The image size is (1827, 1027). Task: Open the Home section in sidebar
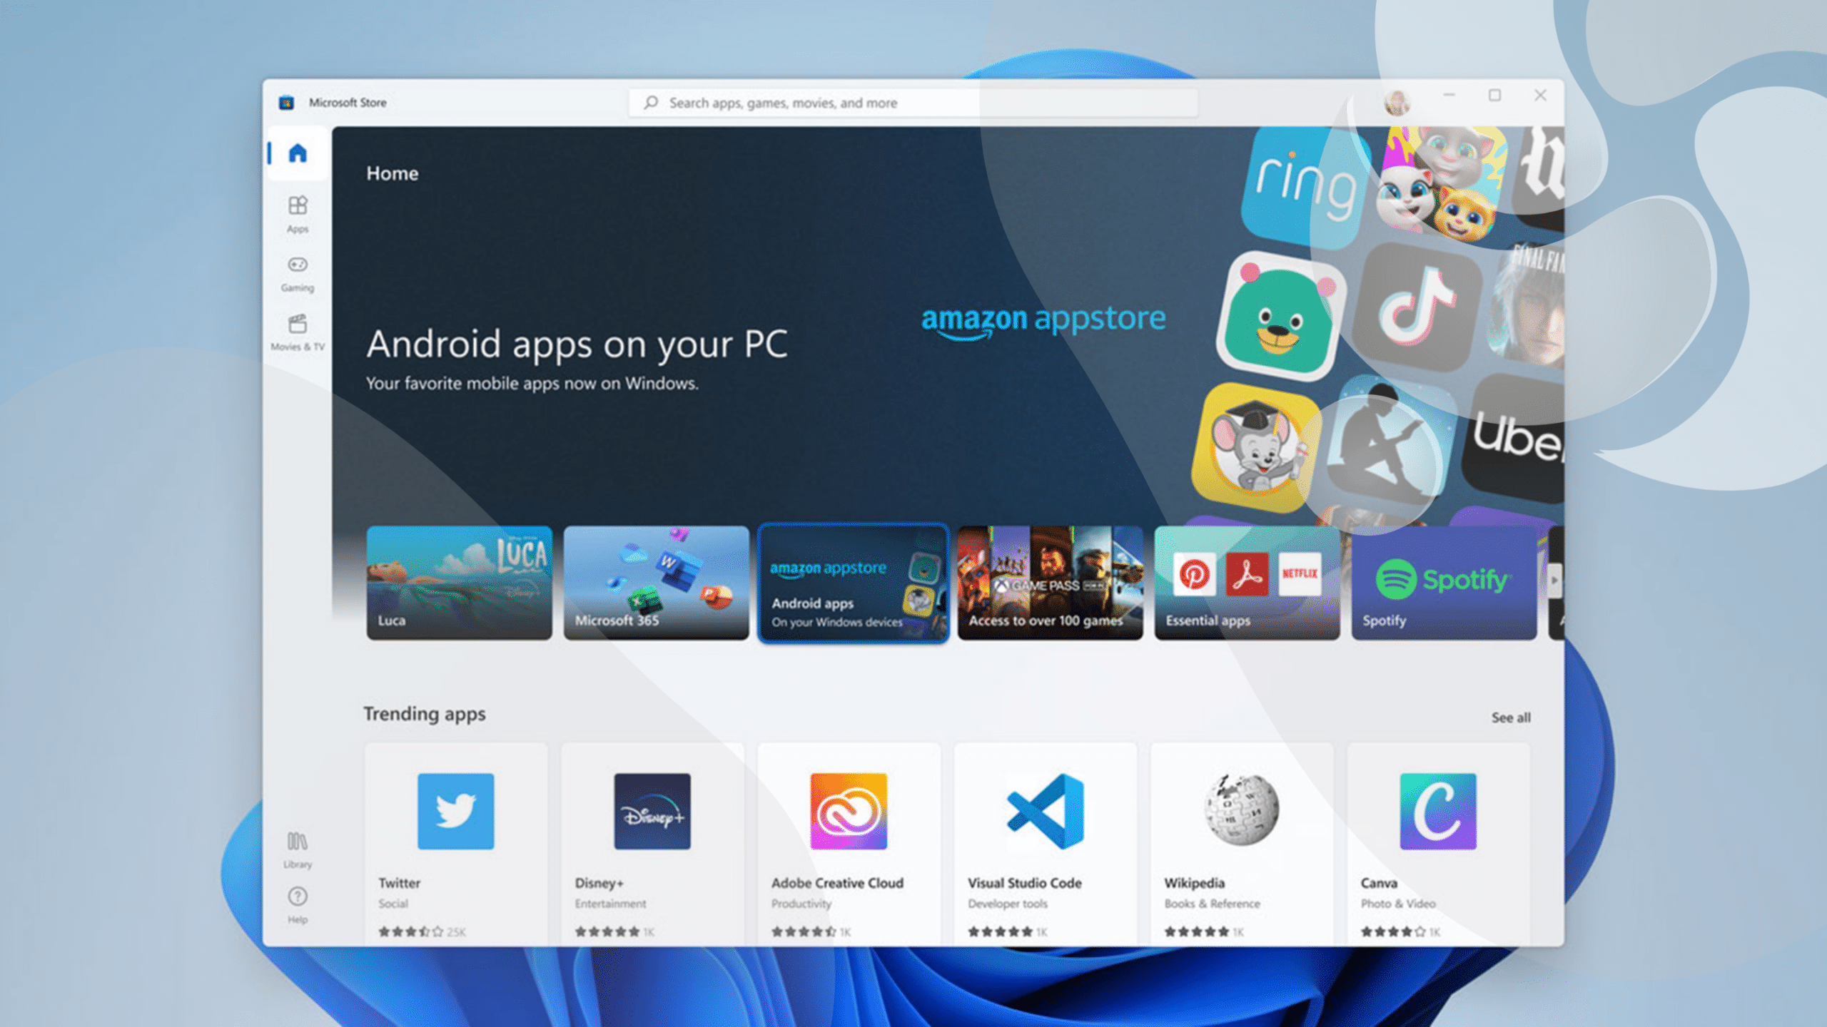pyautogui.click(x=298, y=153)
